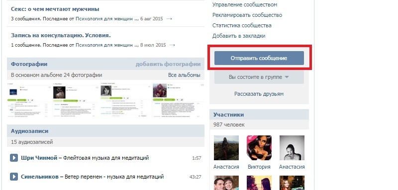Open 'Вы состоите в группе' dropdown
The image size is (398, 190).
(259, 77)
